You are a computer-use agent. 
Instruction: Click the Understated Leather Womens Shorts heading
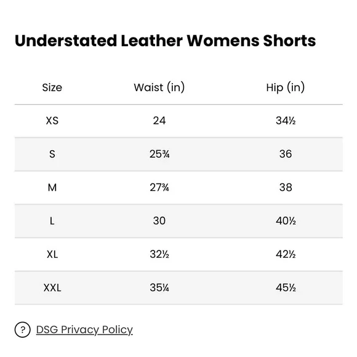tap(166, 41)
